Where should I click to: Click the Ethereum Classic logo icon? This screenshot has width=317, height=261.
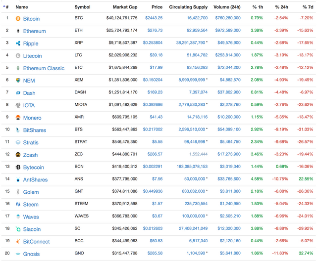(18, 68)
